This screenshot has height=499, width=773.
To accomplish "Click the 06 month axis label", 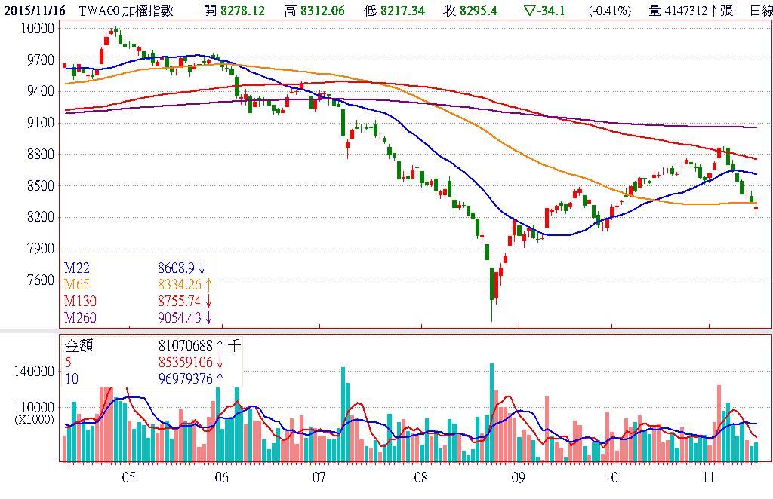I will click(222, 477).
